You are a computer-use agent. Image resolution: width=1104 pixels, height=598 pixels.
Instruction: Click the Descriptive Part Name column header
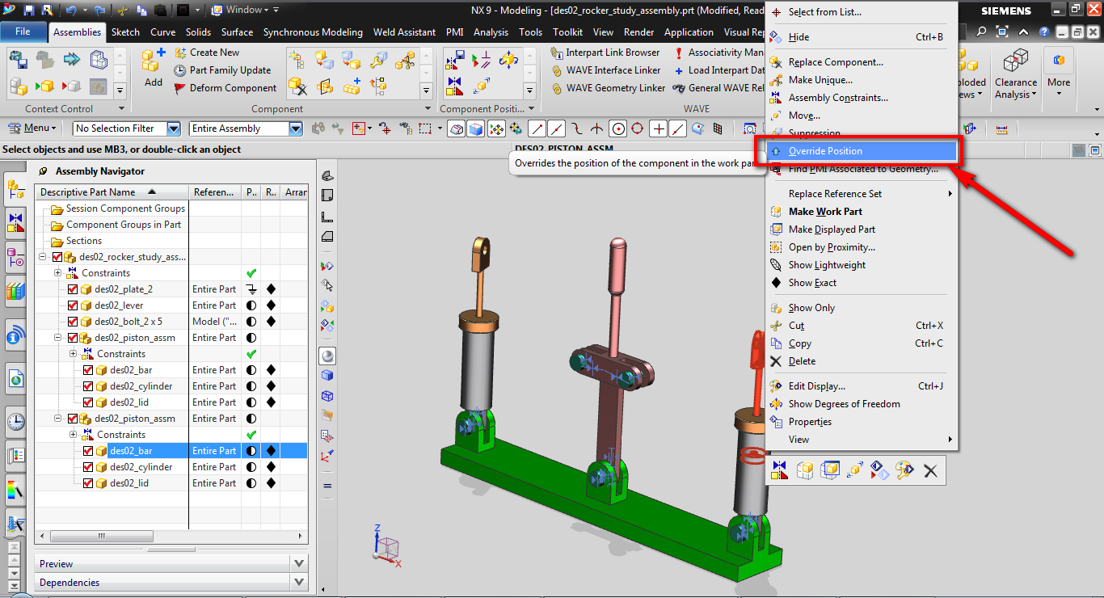112,192
